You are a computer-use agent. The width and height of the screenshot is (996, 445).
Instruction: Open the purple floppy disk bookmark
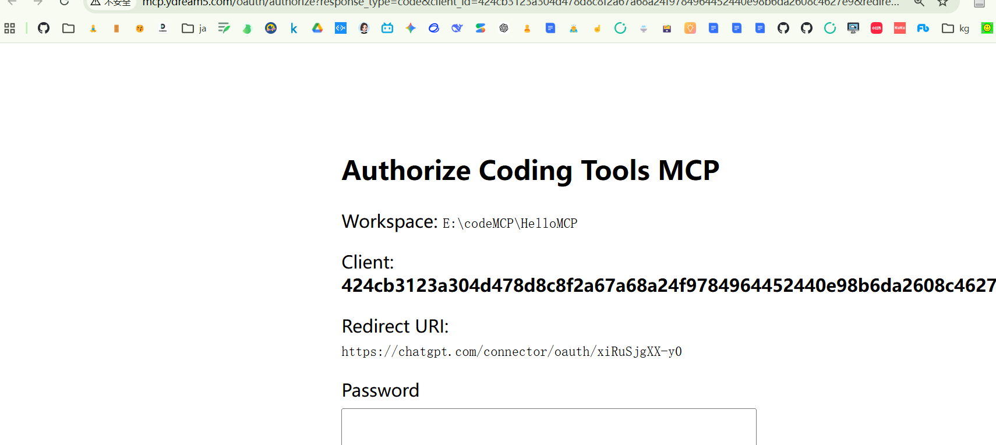pos(667,28)
